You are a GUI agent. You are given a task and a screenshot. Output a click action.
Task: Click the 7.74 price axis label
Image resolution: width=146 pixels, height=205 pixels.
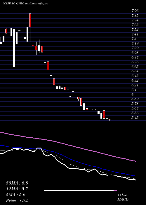(135, 20)
